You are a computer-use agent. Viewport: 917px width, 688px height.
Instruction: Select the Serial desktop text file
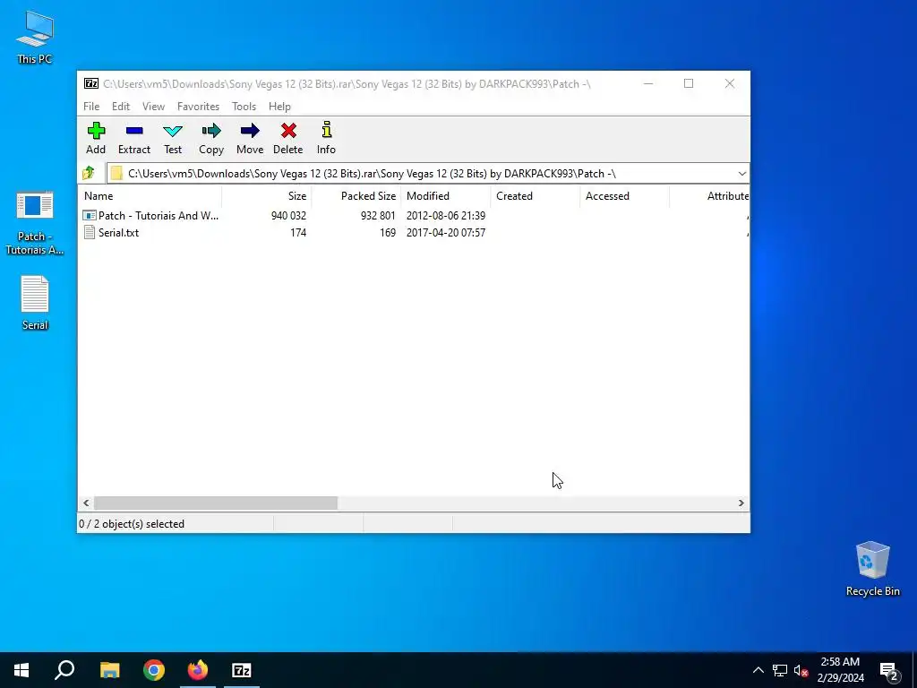[x=35, y=303]
